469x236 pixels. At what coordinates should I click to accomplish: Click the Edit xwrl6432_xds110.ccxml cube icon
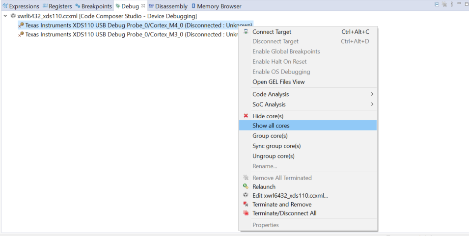point(246,195)
